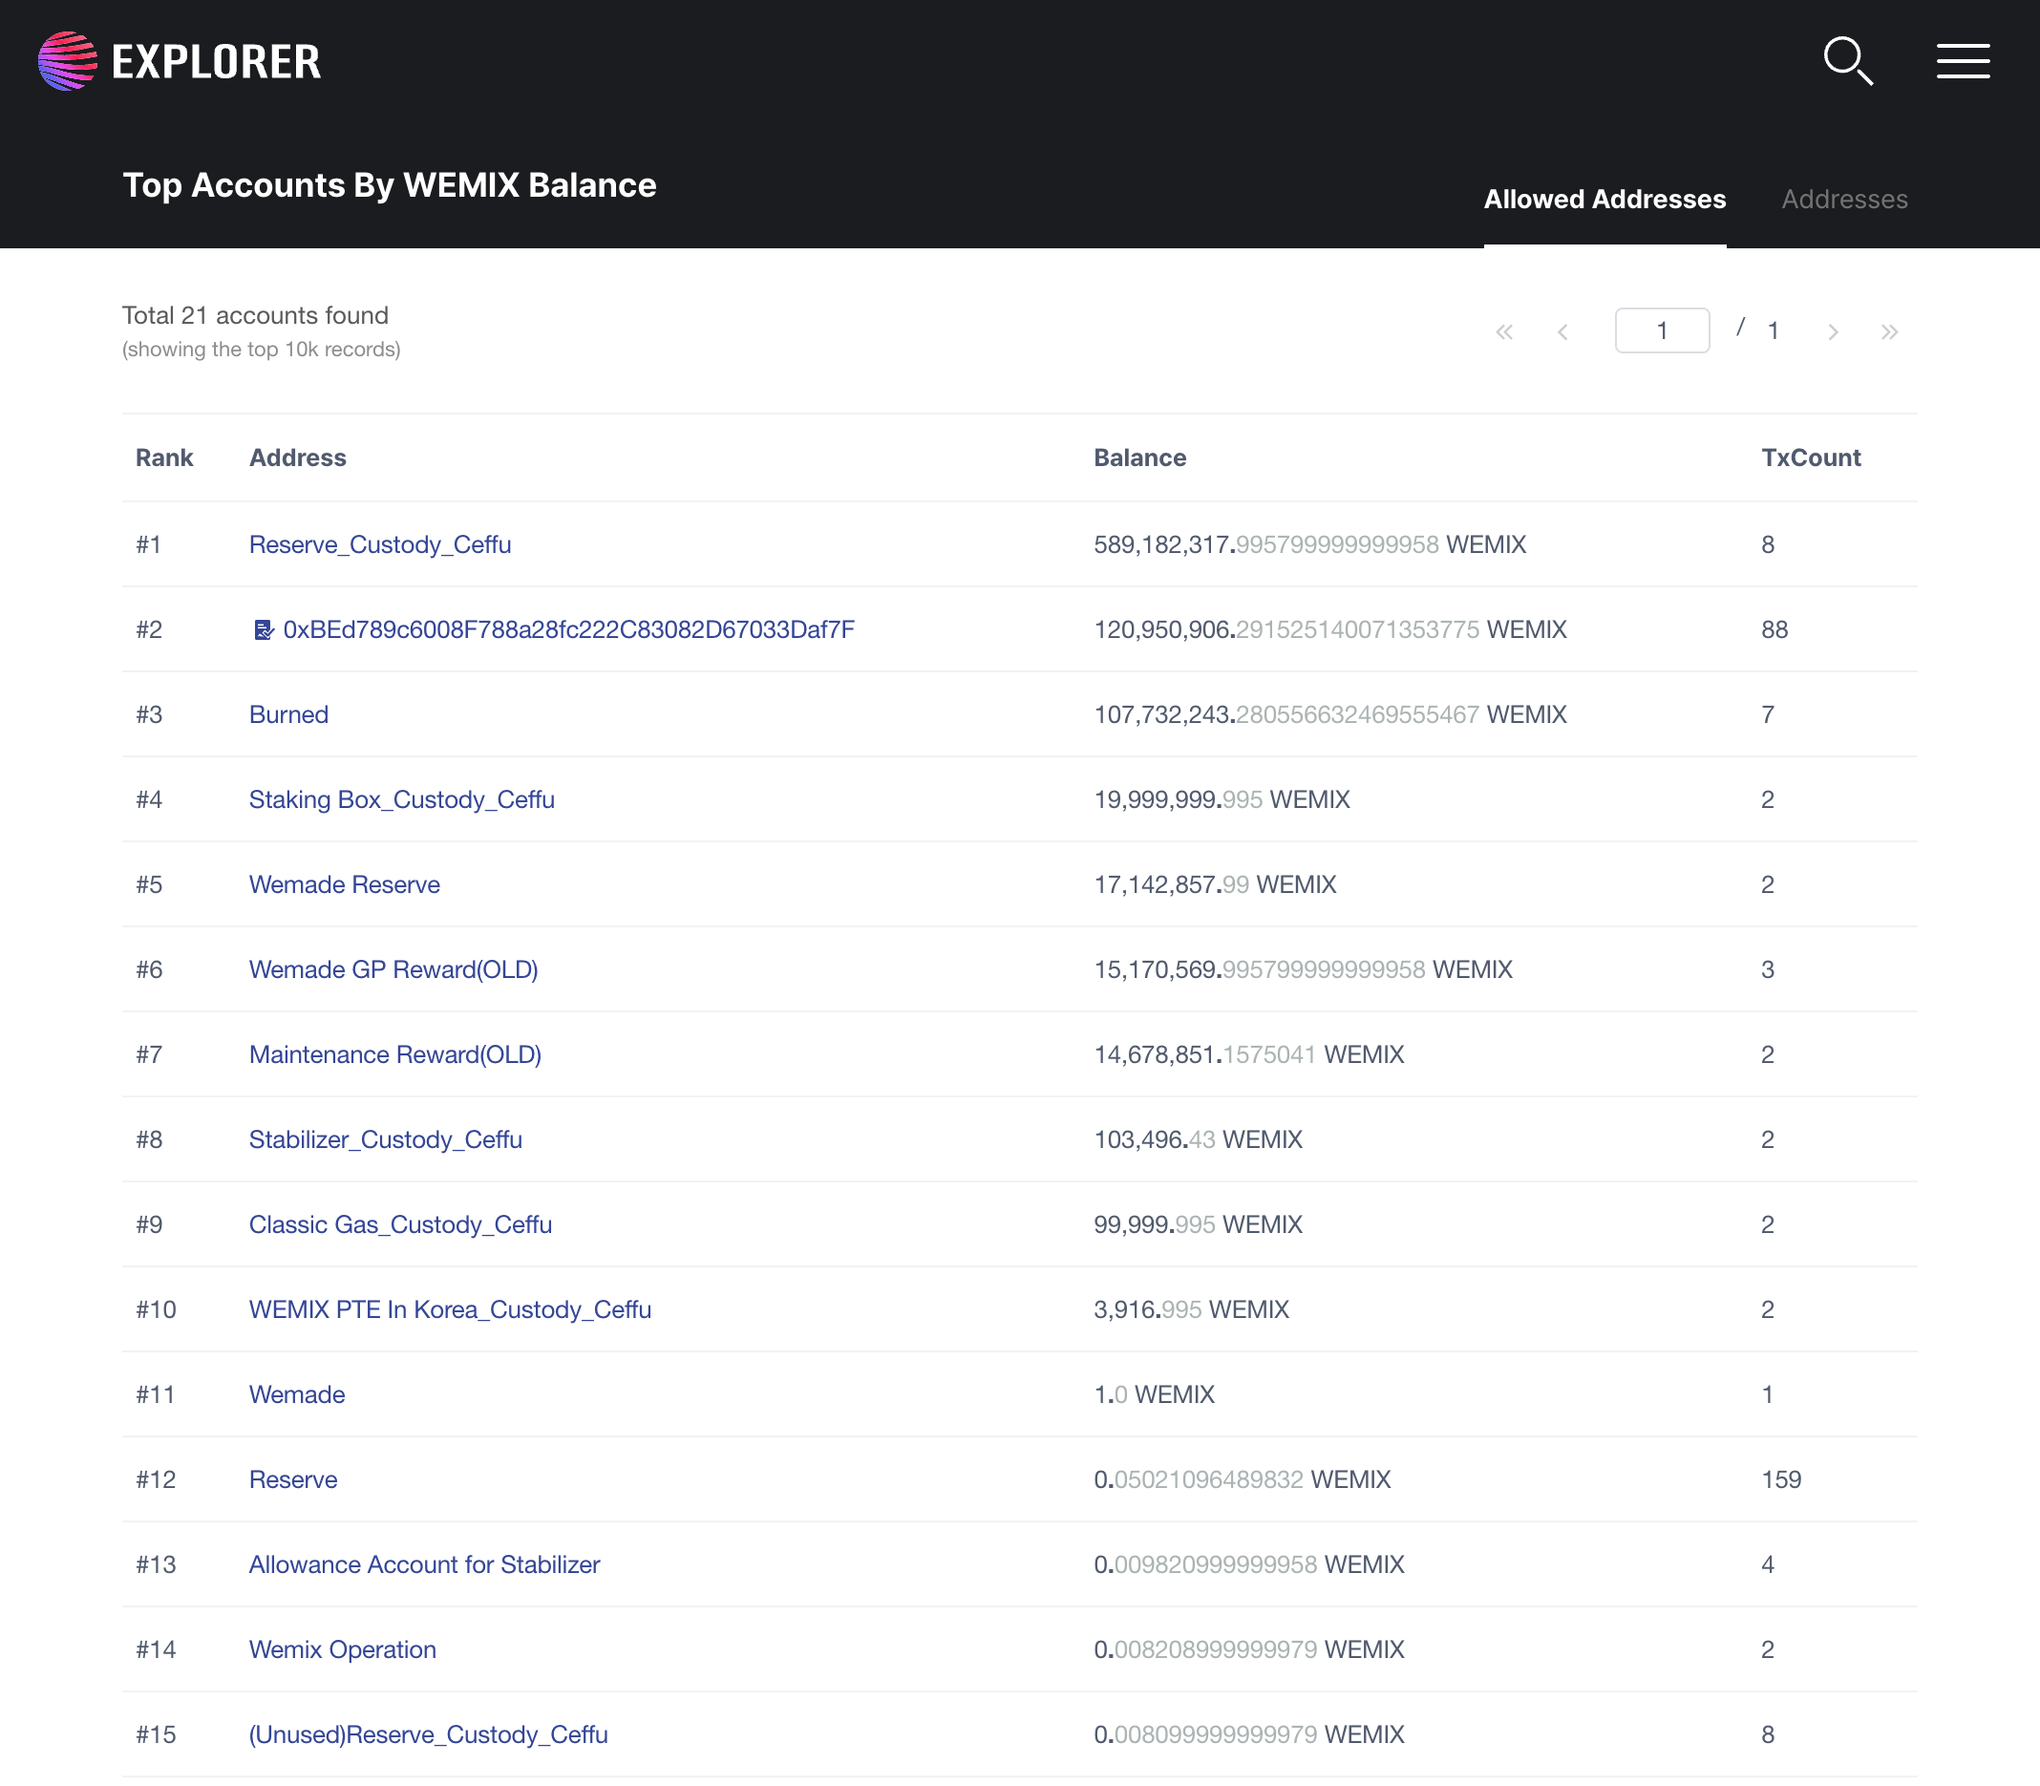
Task: Click the contract icon beside 0xBEd789 address
Action: pyautogui.click(x=262, y=630)
